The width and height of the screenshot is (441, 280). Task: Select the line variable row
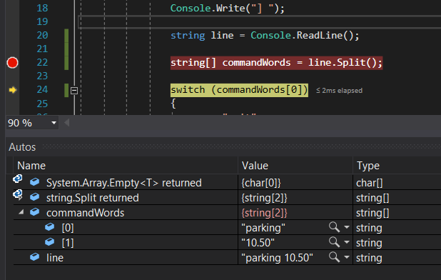click(227, 257)
